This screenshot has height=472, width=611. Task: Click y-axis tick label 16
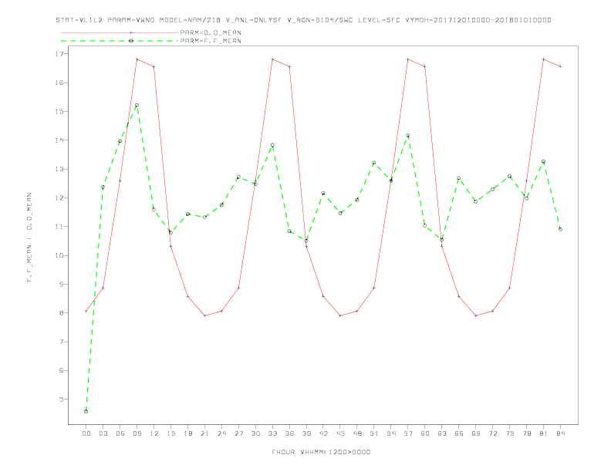pyautogui.click(x=59, y=83)
